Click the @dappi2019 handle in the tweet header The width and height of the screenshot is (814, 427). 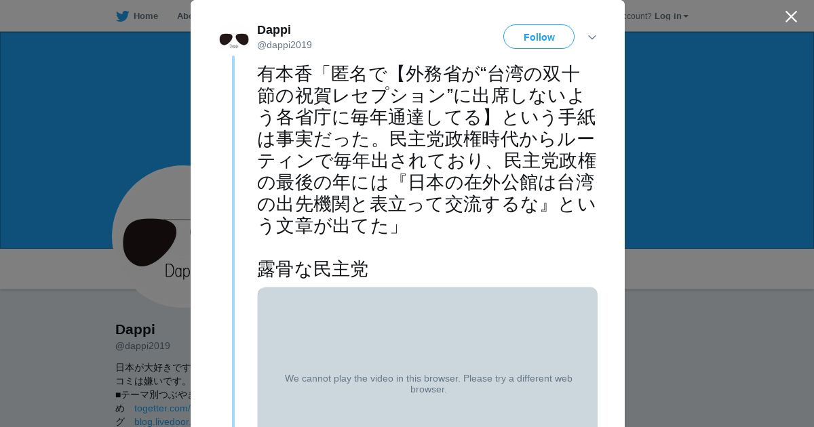coord(284,45)
